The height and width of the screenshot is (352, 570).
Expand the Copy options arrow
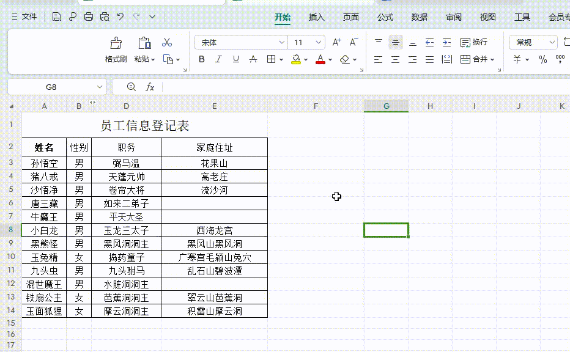178,59
